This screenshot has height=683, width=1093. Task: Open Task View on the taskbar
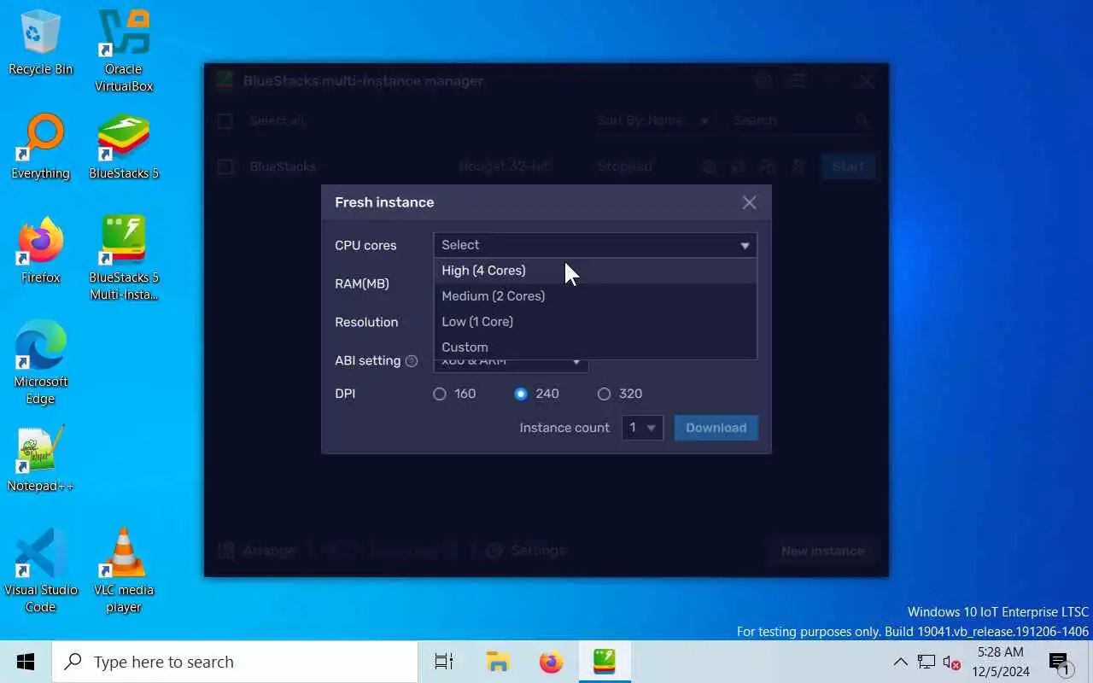(x=444, y=662)
